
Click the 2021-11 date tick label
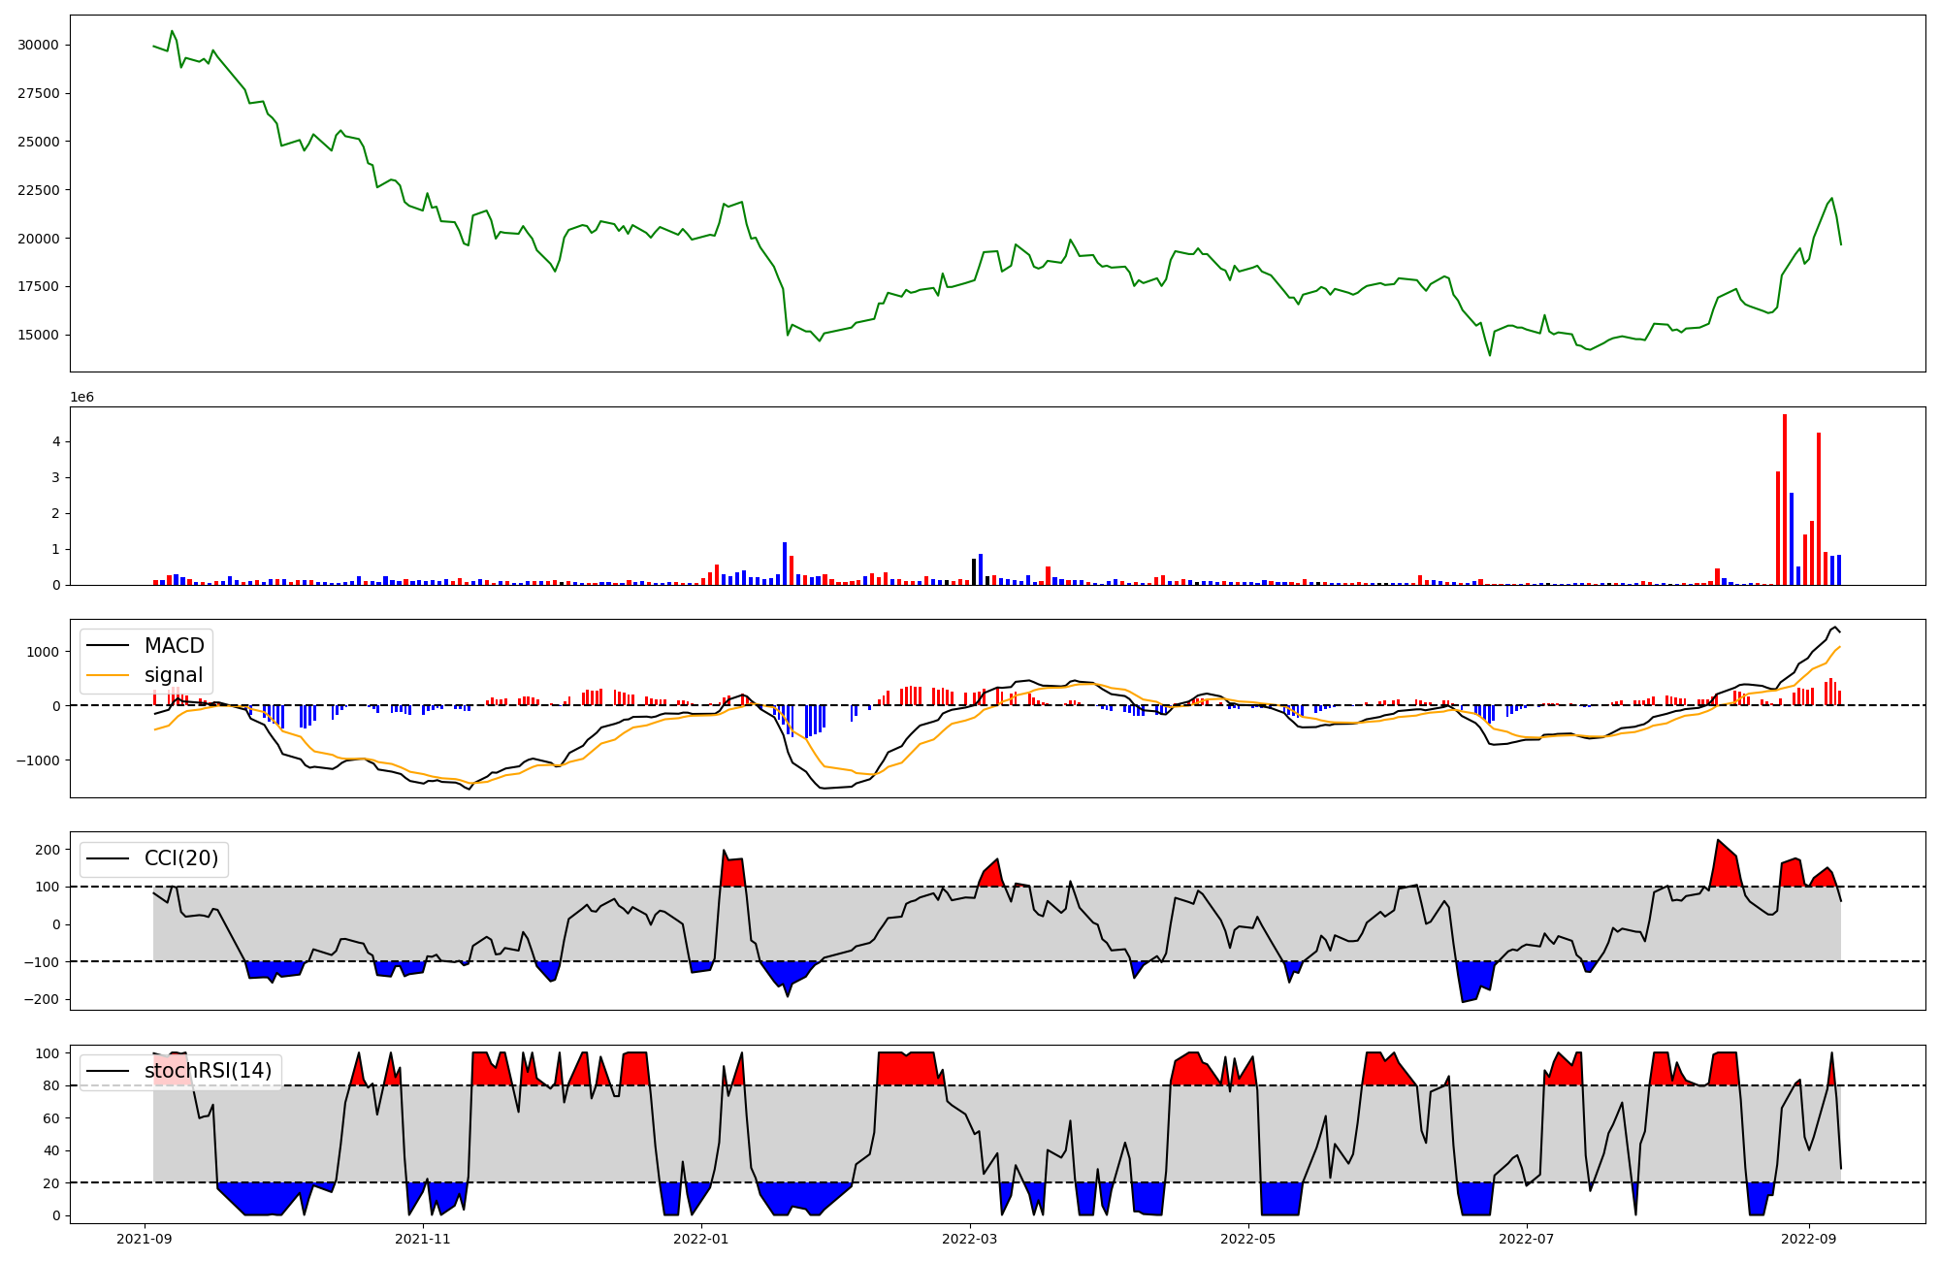pyautogui.click(x=423, y=1239)
